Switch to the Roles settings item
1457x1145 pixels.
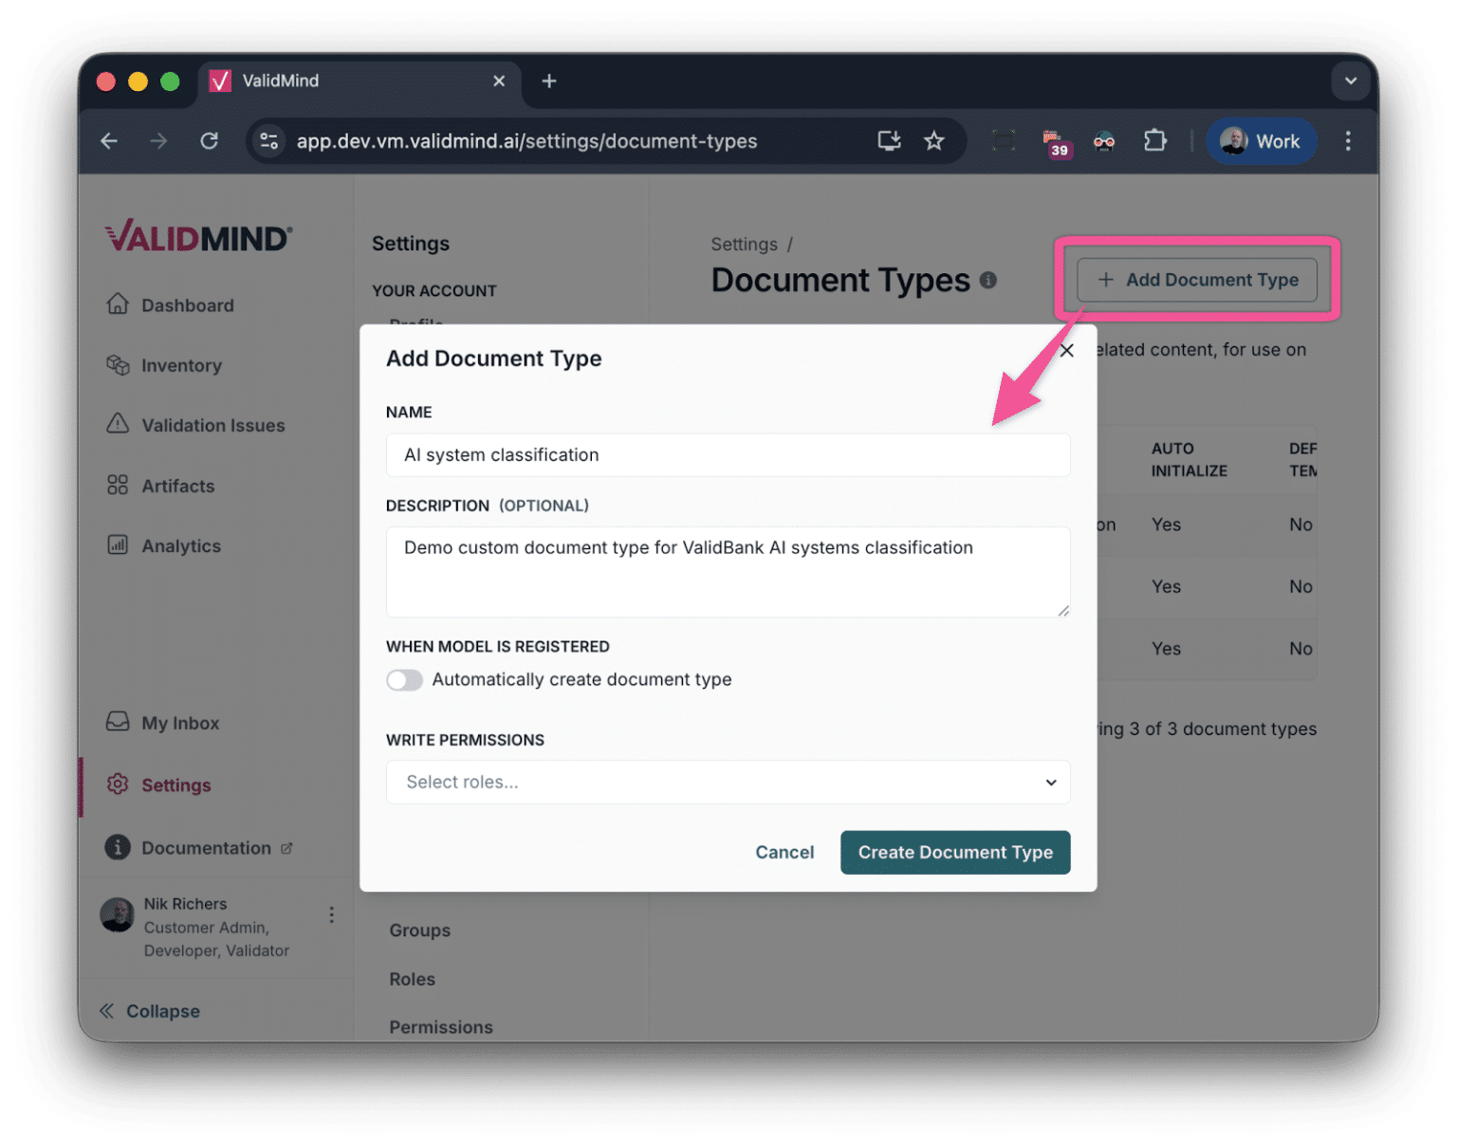coord(412,978)
